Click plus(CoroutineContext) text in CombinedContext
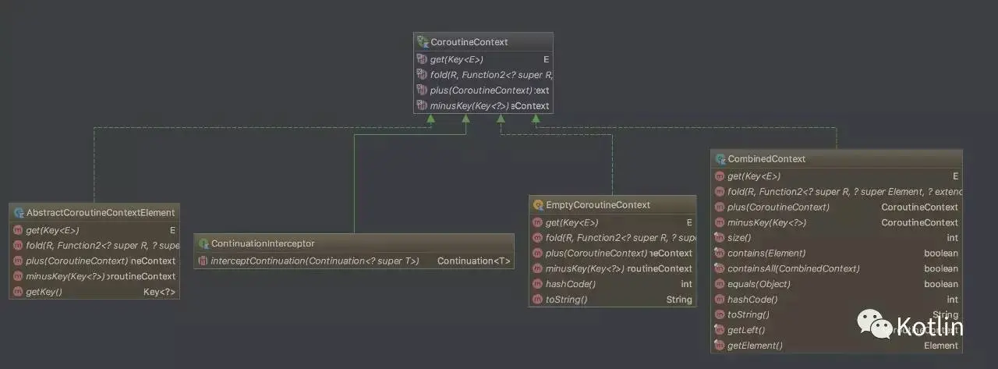The image size is (998, 369). tap(779, 208)
